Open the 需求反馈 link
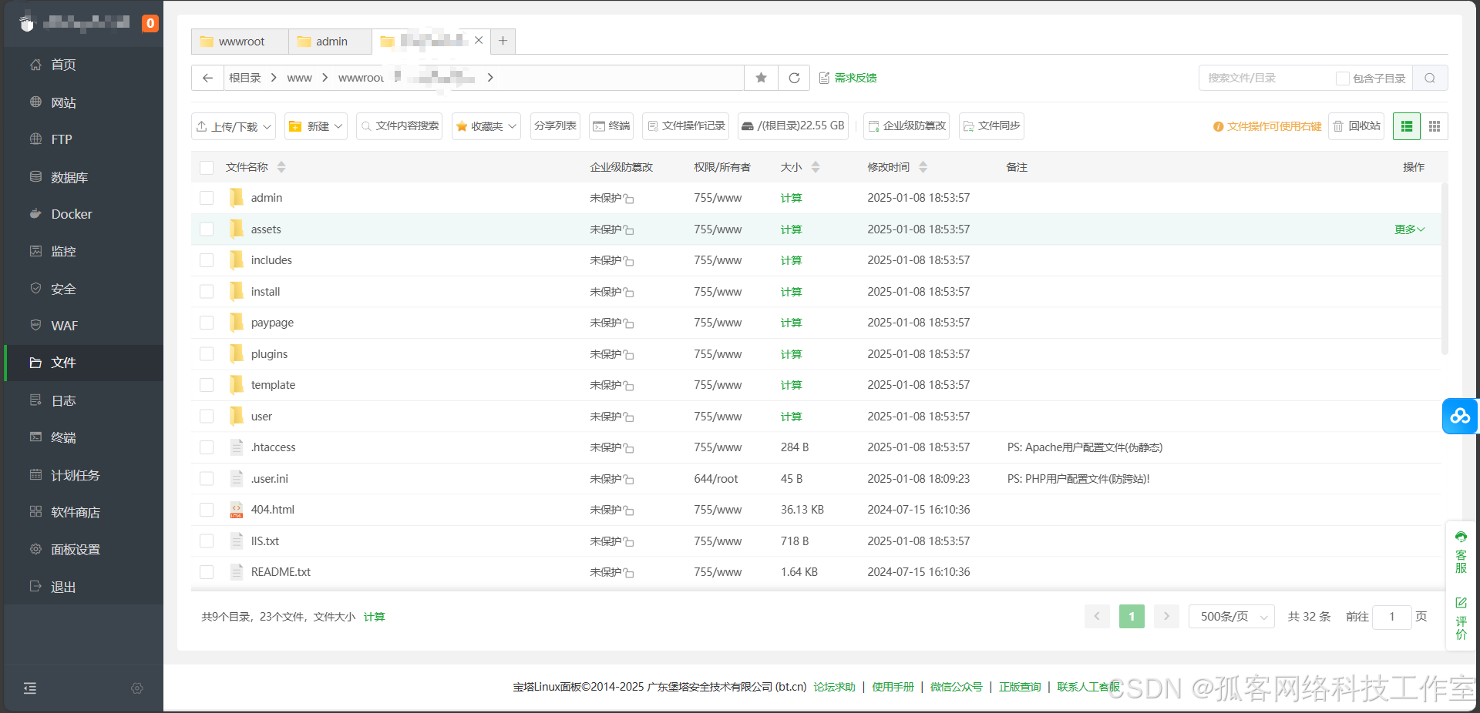 point(848,78)
